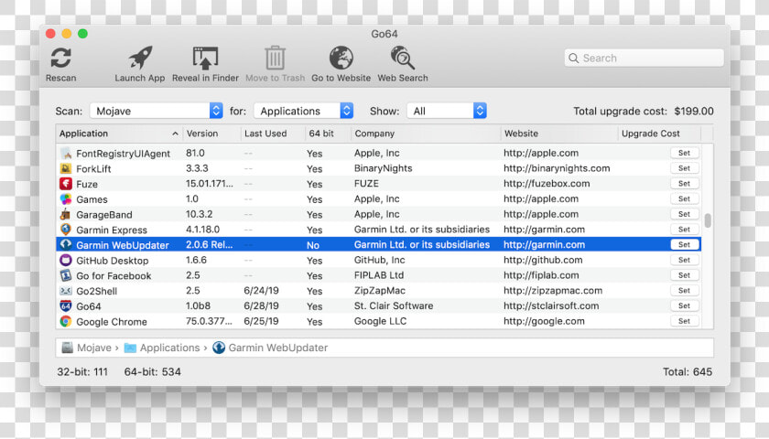
Task: Sort by the Version column header
Action: coord(211,134)
